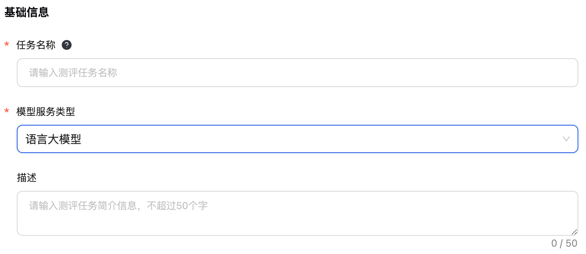The image size is (586, 254).
Task: Click the 描述 field label
Action: (27, 178)
